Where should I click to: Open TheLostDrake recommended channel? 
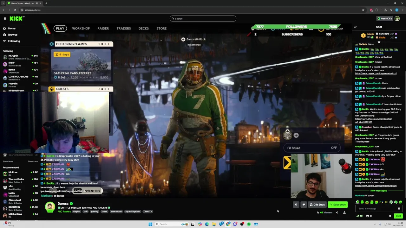point(20,180)
